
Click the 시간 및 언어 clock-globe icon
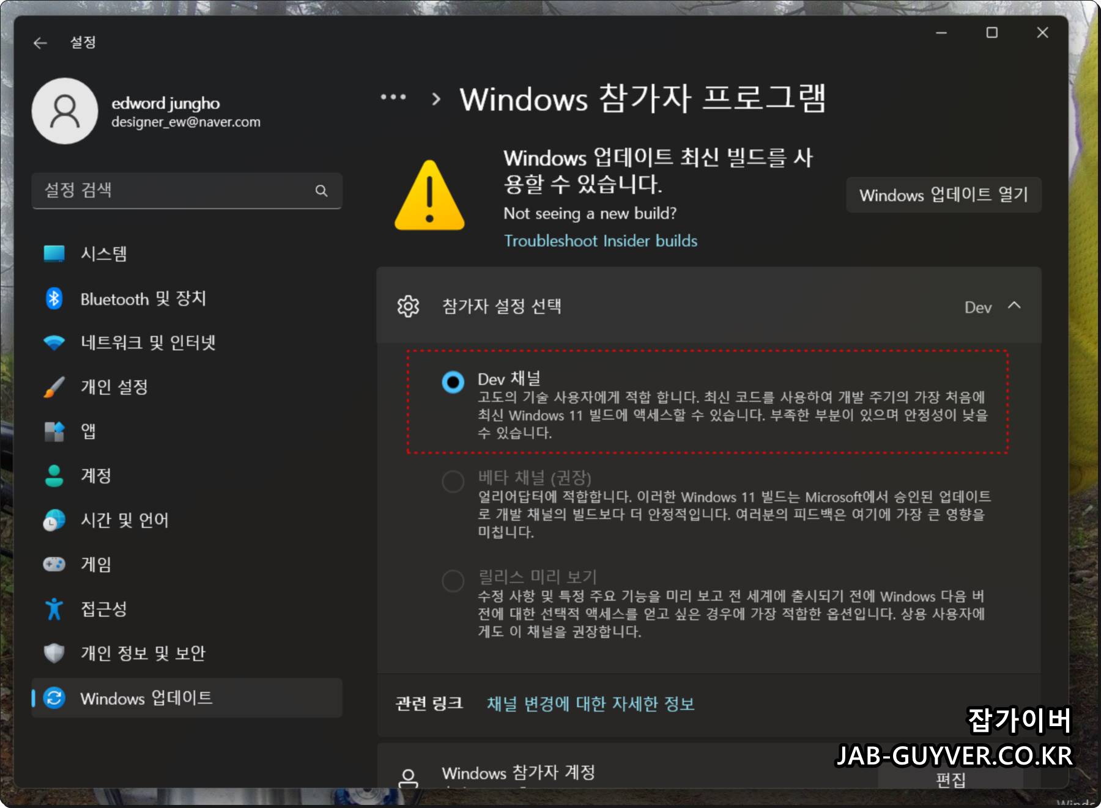[x=54, y=520]
